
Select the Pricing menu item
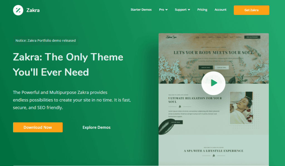click(x=202, y=9)
